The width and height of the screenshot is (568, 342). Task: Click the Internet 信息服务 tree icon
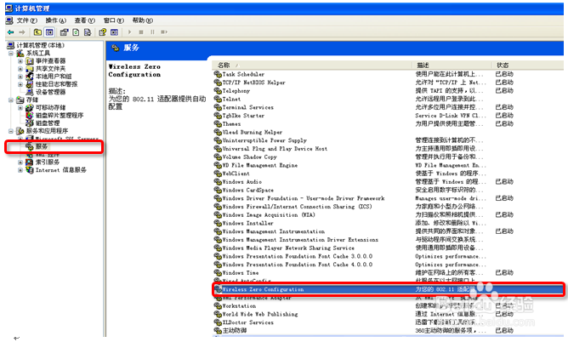point(30,170)
